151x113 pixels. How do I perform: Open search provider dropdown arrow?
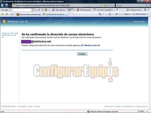tap(149, 5)
